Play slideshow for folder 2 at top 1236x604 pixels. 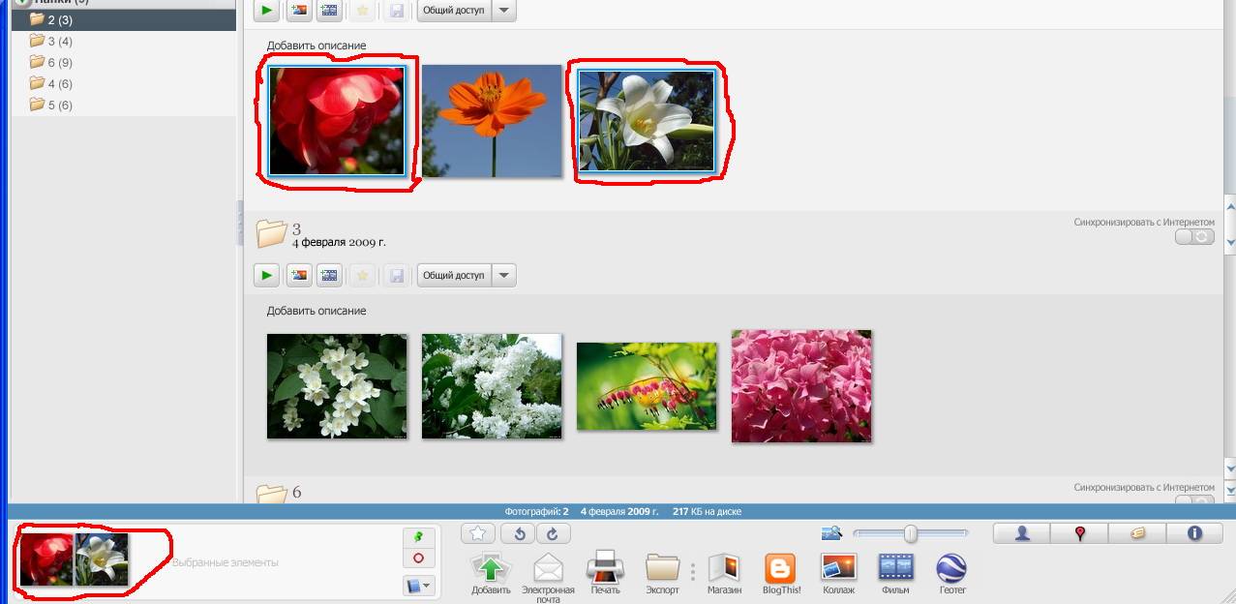pos(266,11)
